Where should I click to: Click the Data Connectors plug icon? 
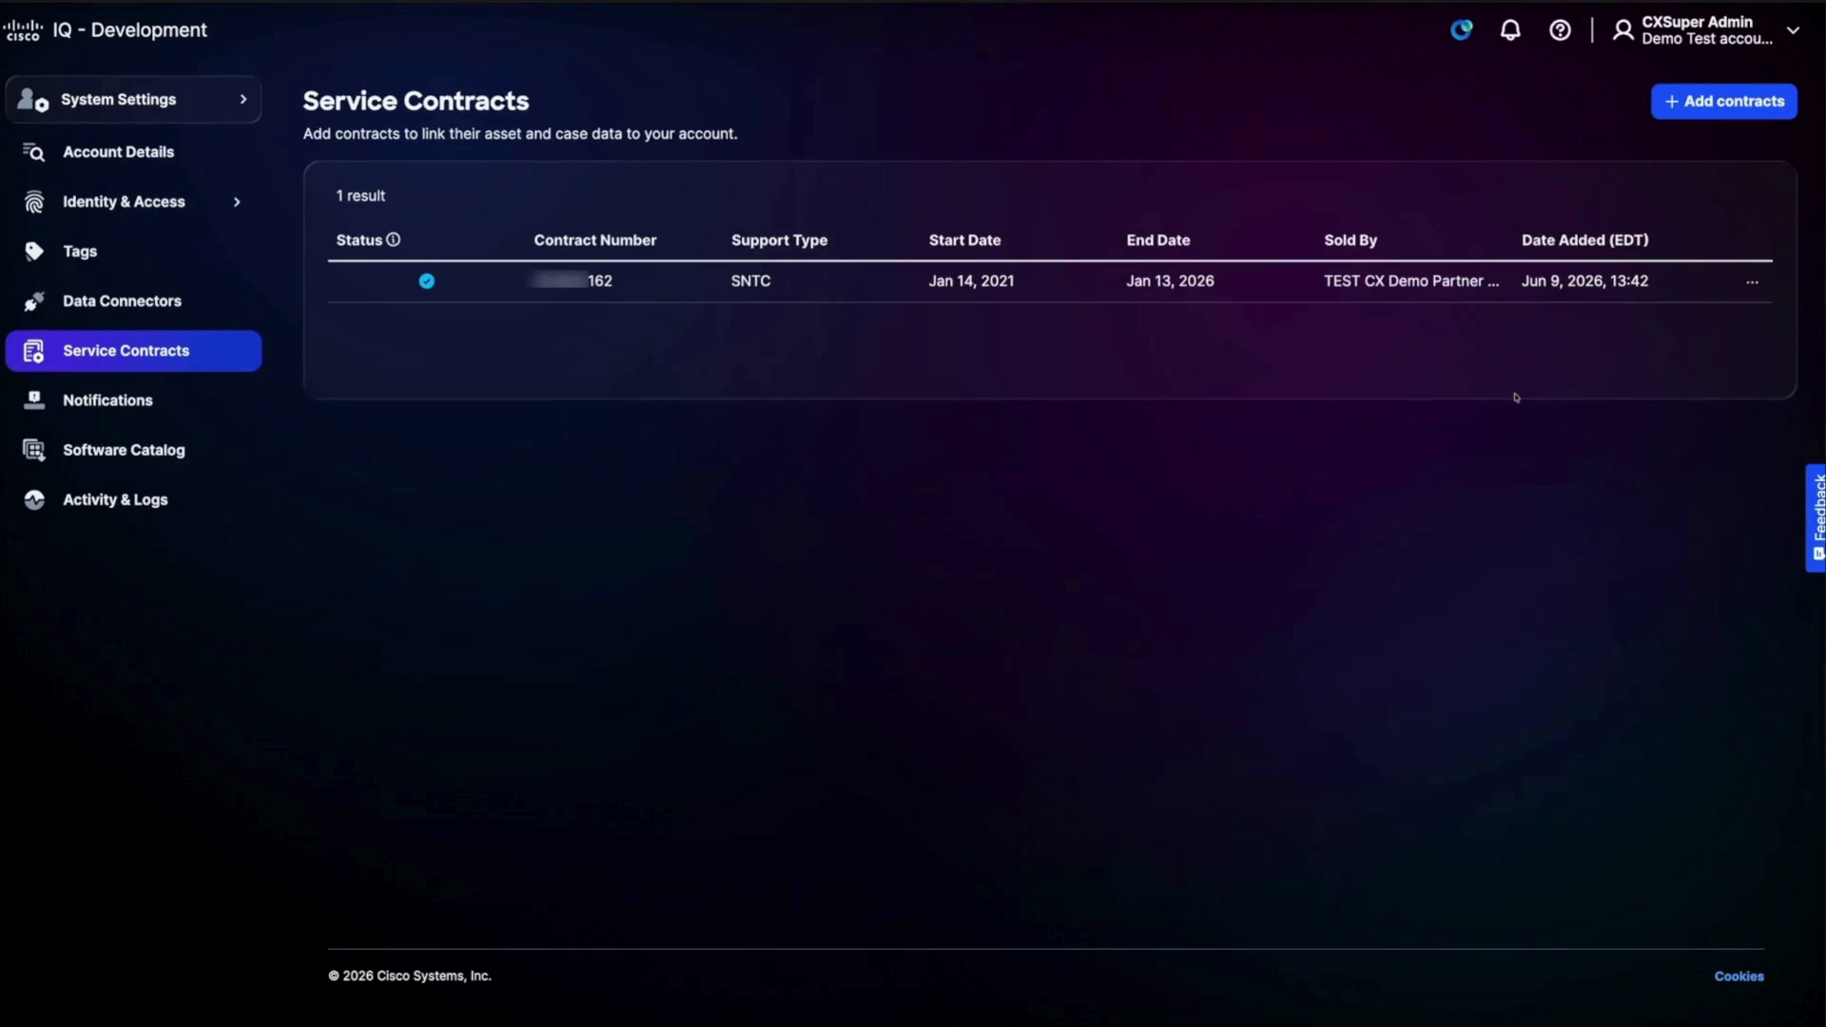point(34,301)
